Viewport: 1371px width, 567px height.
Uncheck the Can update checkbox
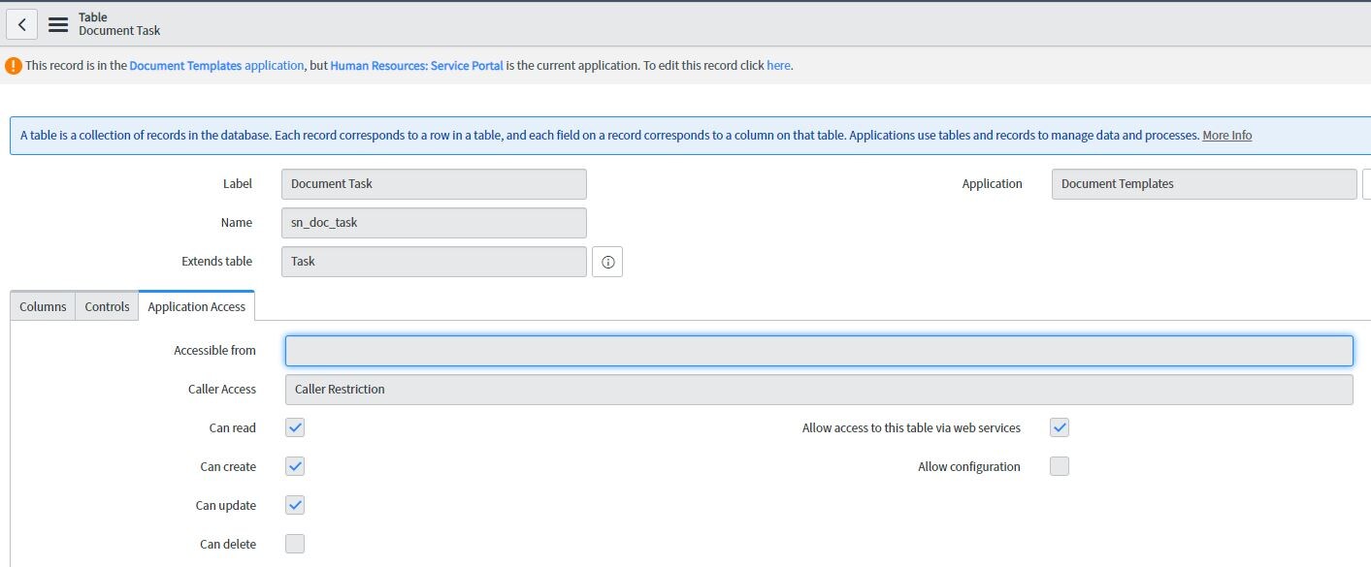295,505
